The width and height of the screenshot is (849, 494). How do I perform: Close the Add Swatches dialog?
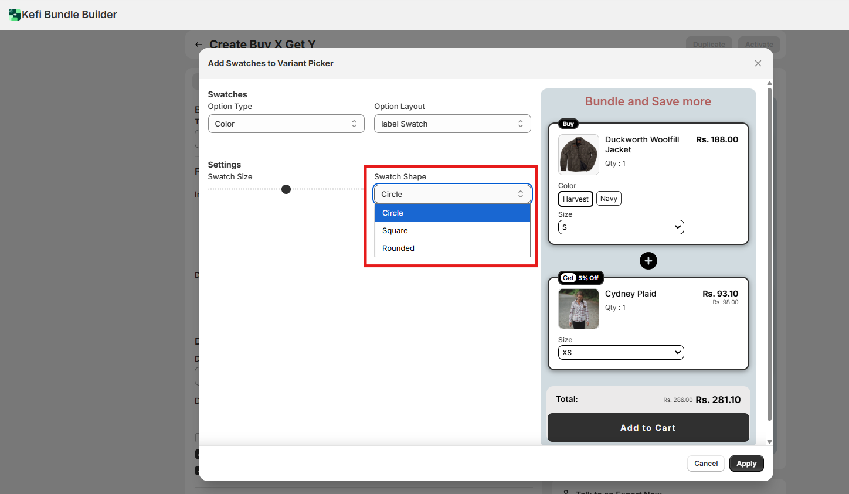tap(758, 63)
